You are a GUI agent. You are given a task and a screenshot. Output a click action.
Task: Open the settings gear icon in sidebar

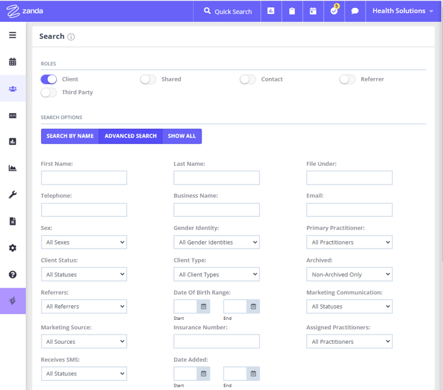tap(13, 248)
